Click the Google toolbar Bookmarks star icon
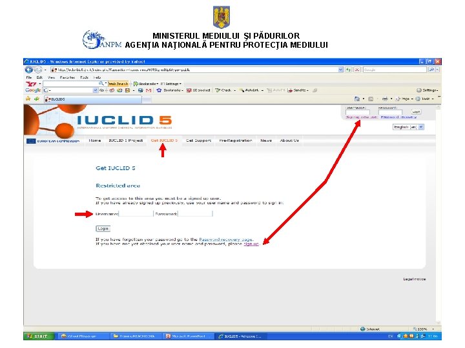Viewport: 465px width, 348px height. point(159,90)
